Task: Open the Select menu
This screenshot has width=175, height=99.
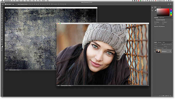Action: [30, 1]
